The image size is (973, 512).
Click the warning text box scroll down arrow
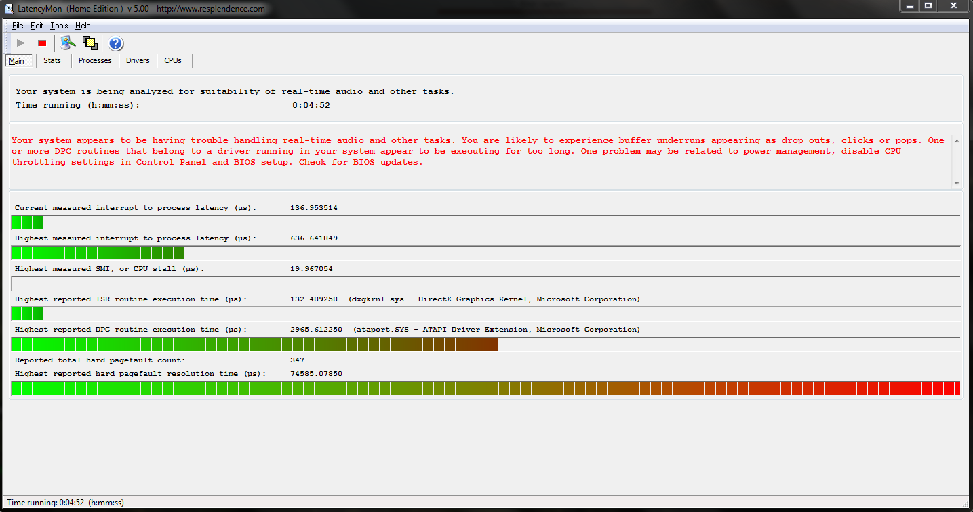[957, 184]
